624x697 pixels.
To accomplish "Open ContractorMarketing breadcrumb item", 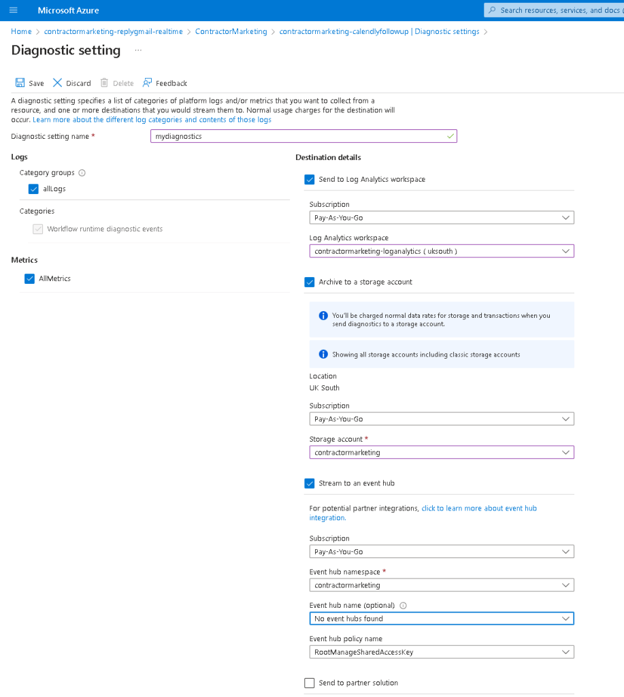I will coord(231,31).
